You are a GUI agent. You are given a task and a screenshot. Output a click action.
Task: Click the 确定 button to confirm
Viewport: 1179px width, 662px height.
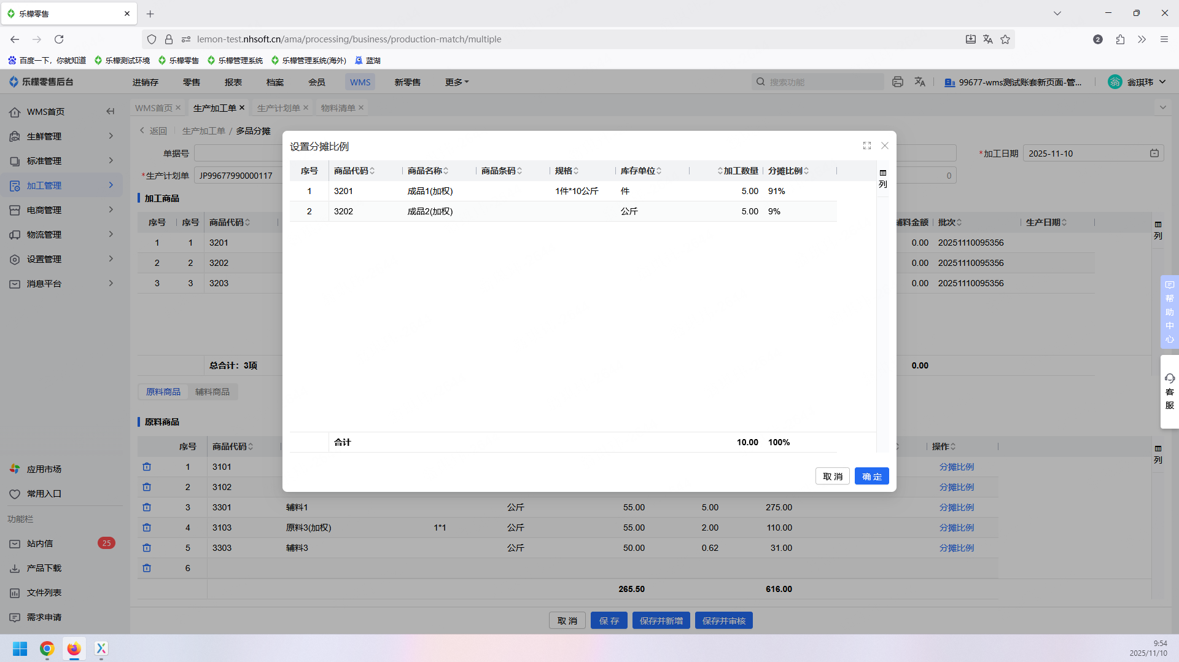tap(871, 477)
